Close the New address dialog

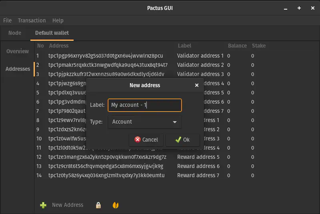[197, 85]
